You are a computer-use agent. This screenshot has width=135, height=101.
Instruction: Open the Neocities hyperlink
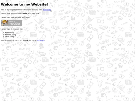pos(47,10)
